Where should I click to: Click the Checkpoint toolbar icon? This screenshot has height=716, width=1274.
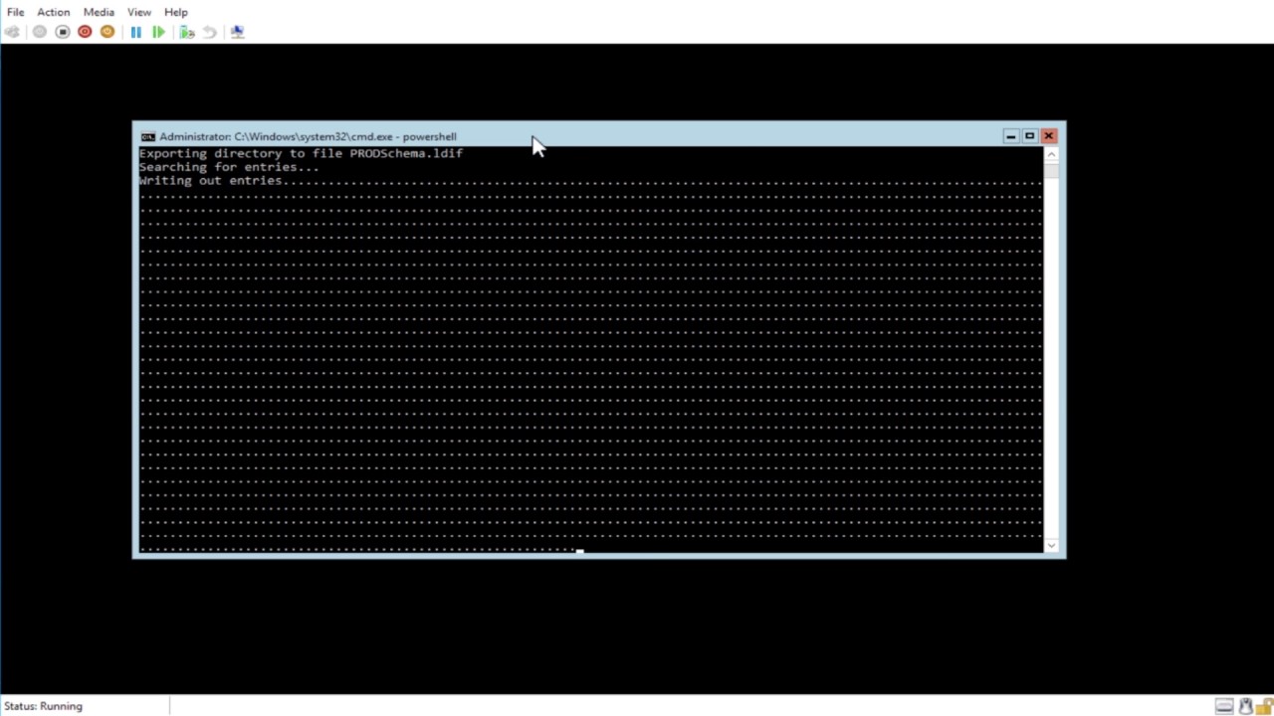tap(187, 32)
